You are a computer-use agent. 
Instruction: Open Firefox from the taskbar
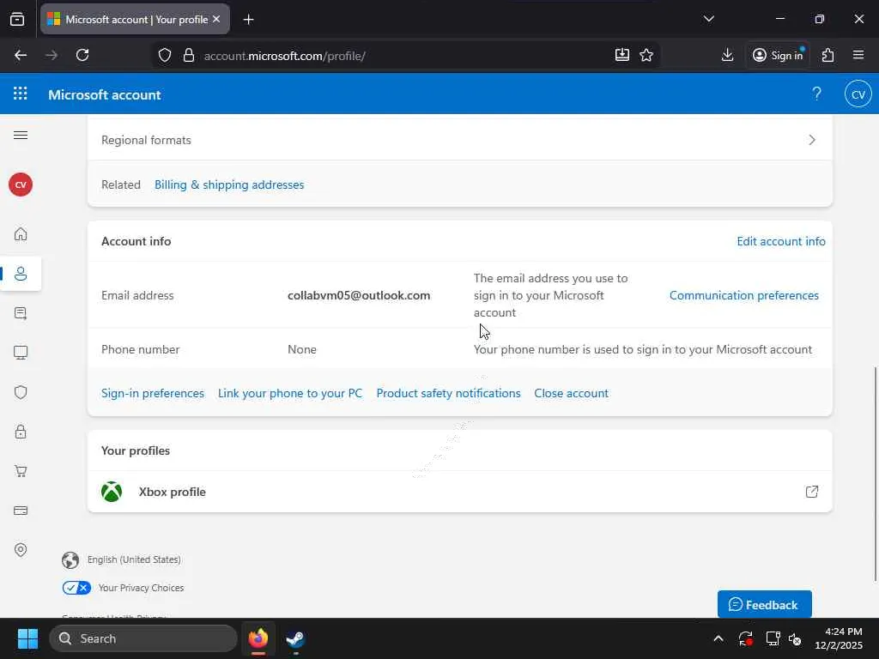coord(258,638)
